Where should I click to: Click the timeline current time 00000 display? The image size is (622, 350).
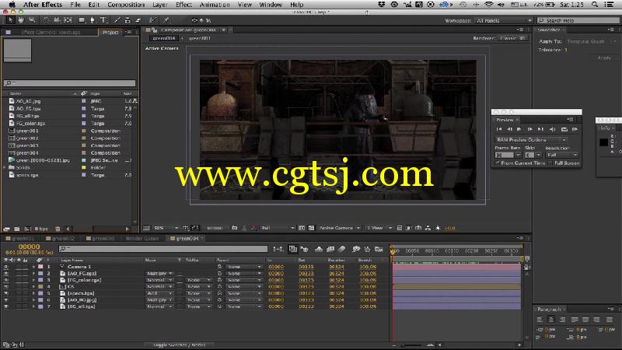(x=29, y=247)
